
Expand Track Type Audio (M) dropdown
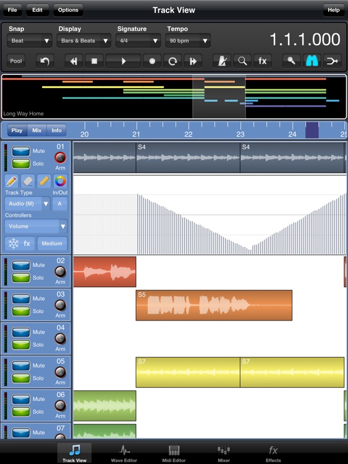27,204
